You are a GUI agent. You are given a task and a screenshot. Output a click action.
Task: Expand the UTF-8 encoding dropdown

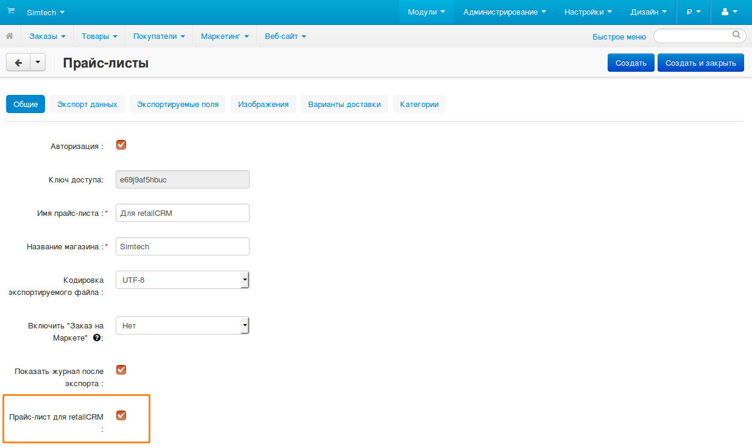click(182, 280)
